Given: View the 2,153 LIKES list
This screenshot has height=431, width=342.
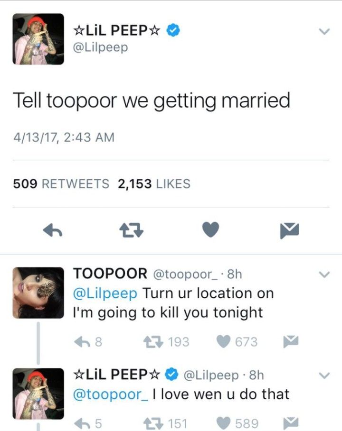Looking at the screenshot, I should [154, 183].
